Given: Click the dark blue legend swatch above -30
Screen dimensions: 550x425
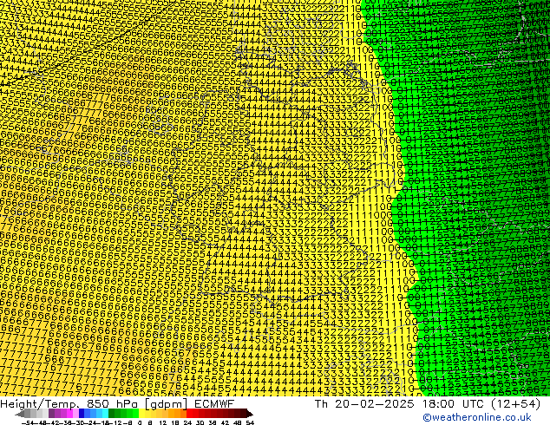Looking at the screenshot, I should click(x=82, y=414).
